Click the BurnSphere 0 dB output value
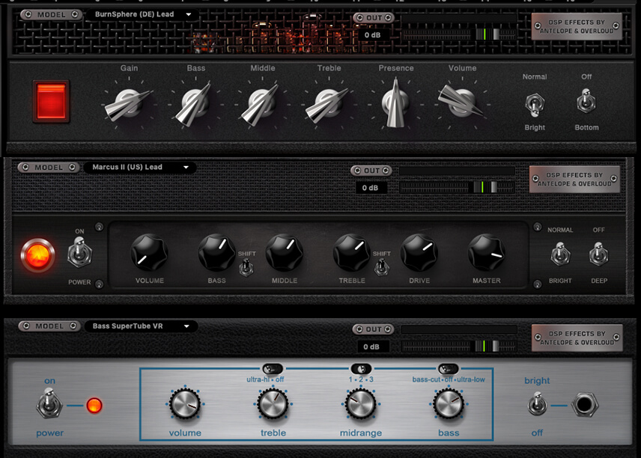 (x=372, y=35)
